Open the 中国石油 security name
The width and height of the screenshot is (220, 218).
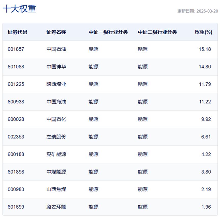(x=56, y=49)
